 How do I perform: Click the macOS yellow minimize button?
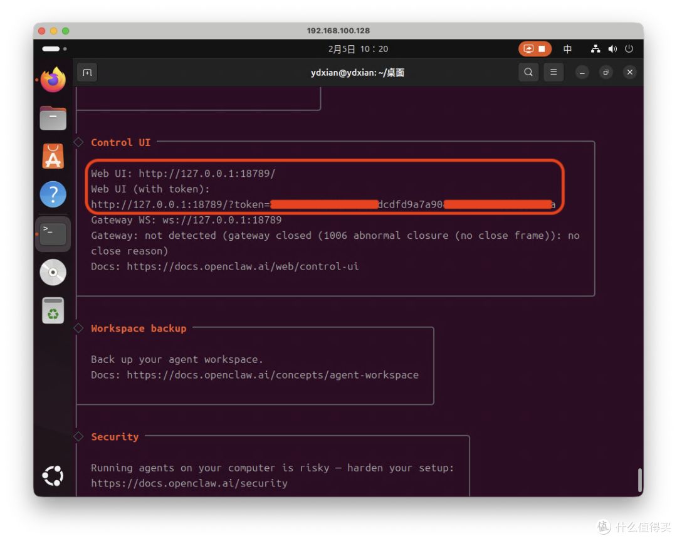tap(53, 31)
